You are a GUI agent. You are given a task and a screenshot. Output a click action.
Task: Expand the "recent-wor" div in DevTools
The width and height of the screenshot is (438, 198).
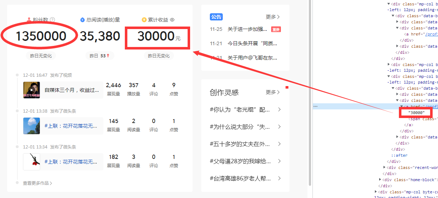point(385,168)
